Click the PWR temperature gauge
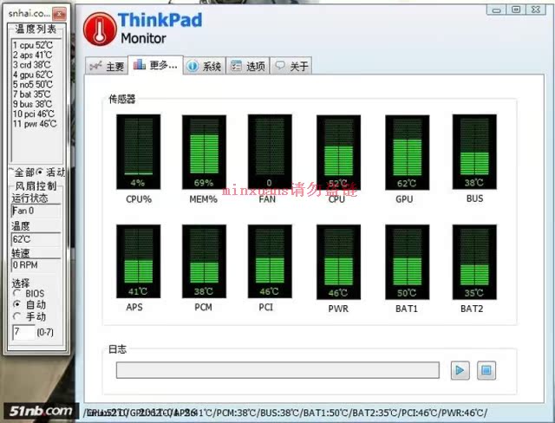The height and width of the screenshot is (423, 555). click(x=338, y=262)
